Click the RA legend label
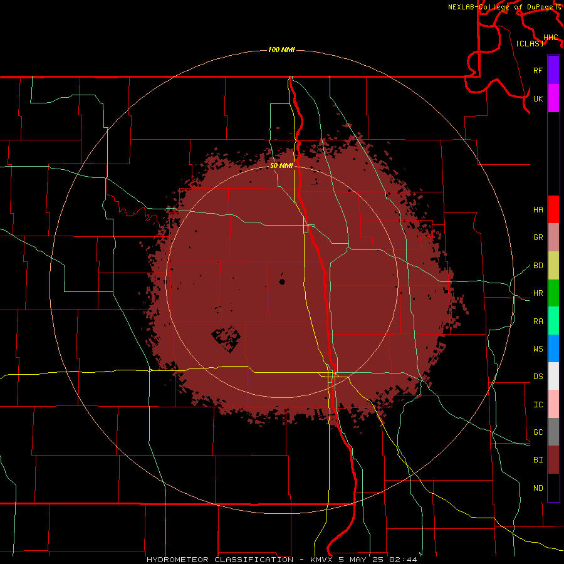Viewport: 564px width, 564px height. (x=538, y=321)
